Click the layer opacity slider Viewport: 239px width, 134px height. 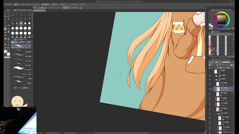point(226,62)
